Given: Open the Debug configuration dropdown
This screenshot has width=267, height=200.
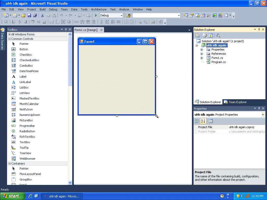Looking at the screenshot, I should click(x=121, y=15).
